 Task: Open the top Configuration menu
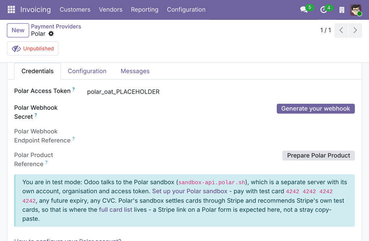[186, 9]
